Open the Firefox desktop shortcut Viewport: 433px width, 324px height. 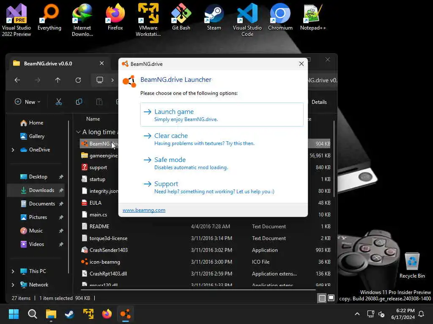tap(115, 17)
